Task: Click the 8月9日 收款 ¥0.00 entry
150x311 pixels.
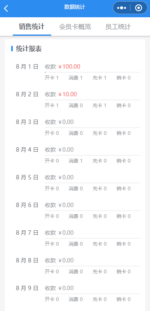Action: pyautogui.click(x=59, y=288)
